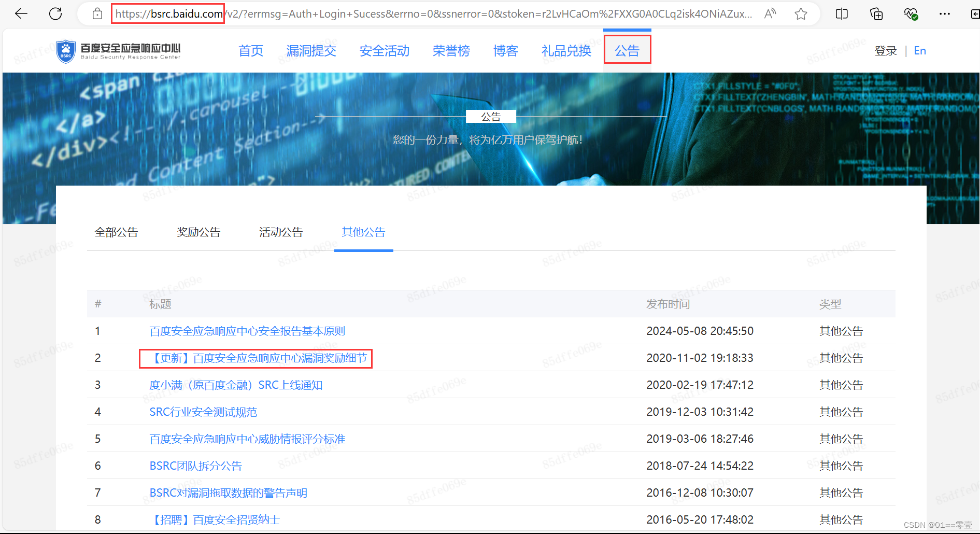
Task: Switch to the 活动公告 tab
Action: [281, 232]
